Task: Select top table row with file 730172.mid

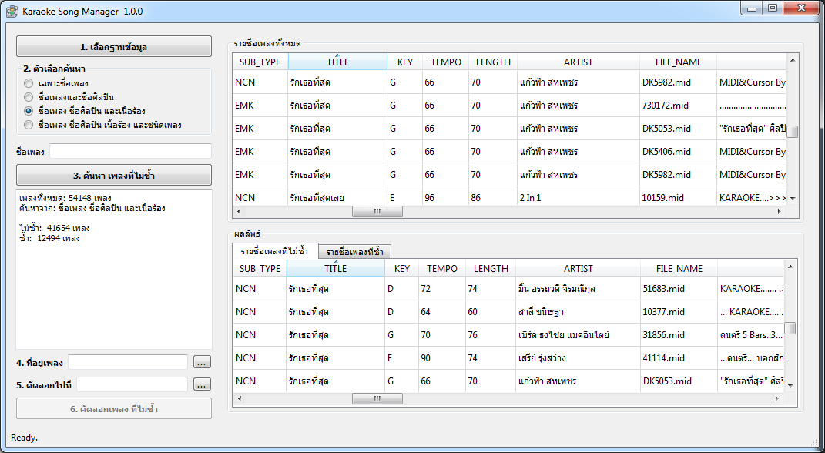Action: point(509,106)
